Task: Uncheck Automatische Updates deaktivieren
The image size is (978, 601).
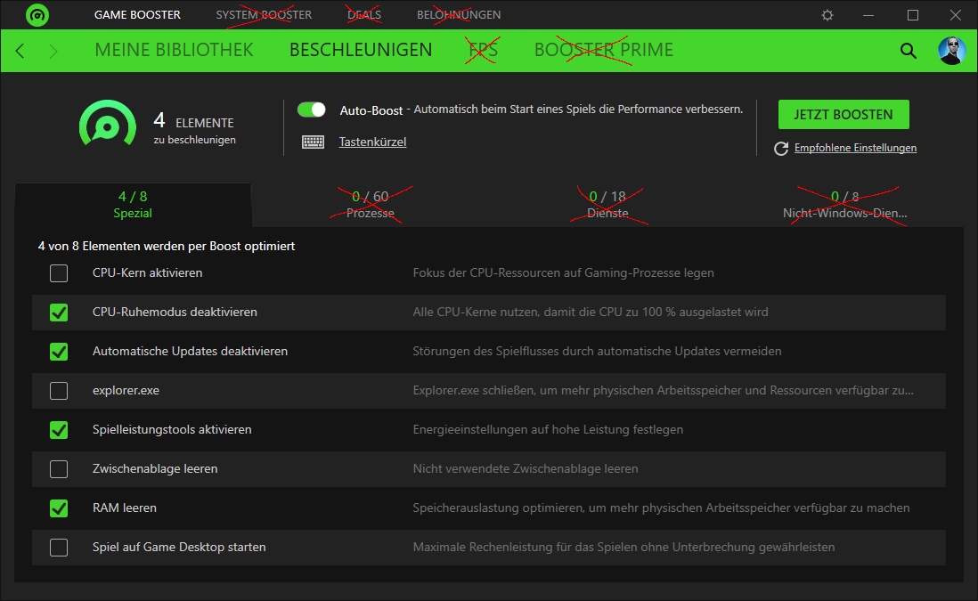Action: tap(59, 352)
